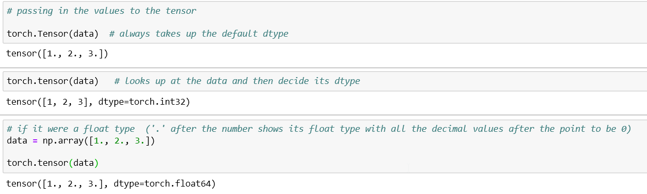This screenshot has width=647, height=194.
Task: Click the 'always takes up the default dtype' comment
Action: 198,33
